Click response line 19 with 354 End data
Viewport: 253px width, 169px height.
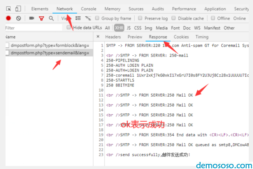click(x=178, y=135)
